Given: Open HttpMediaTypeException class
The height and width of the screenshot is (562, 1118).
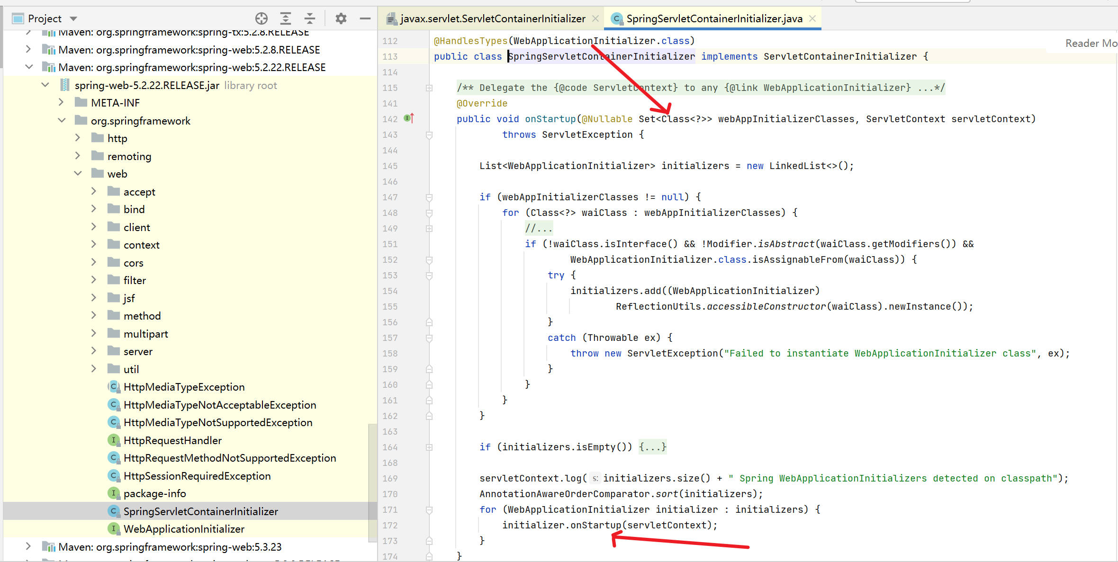Looking at the screenshot, I should [184, 387].
